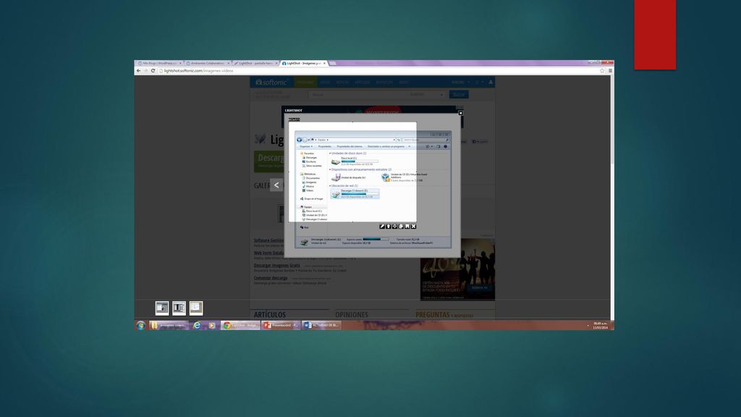Open the Chrome menu icon
This screenshot has height=417, width=741.
coord(610,70)
